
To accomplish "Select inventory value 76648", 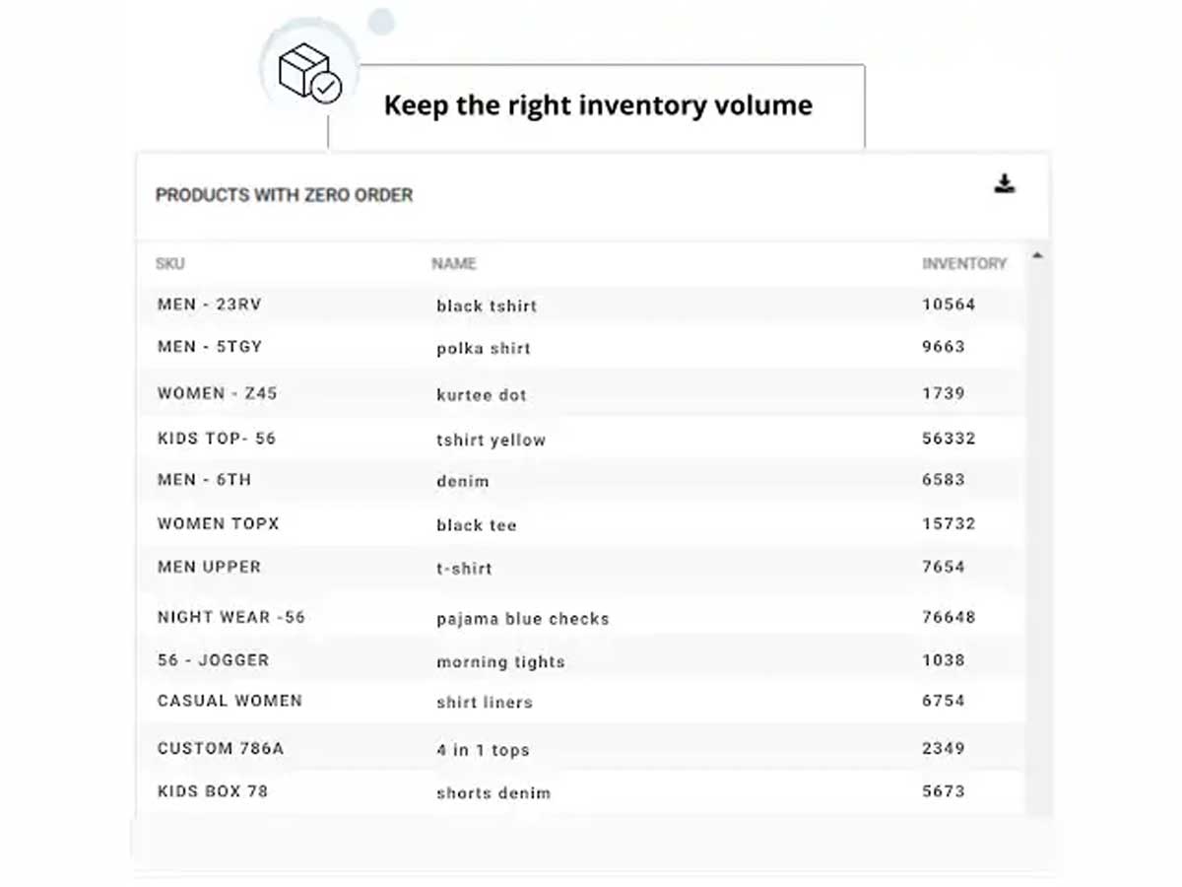I will coord(949,617).
